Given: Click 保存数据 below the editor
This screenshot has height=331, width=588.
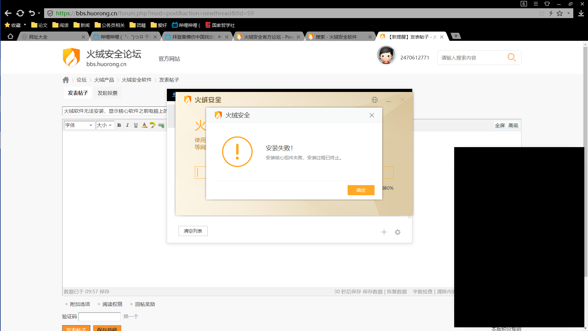Looking at the screenshot, I should click(372, 291).
